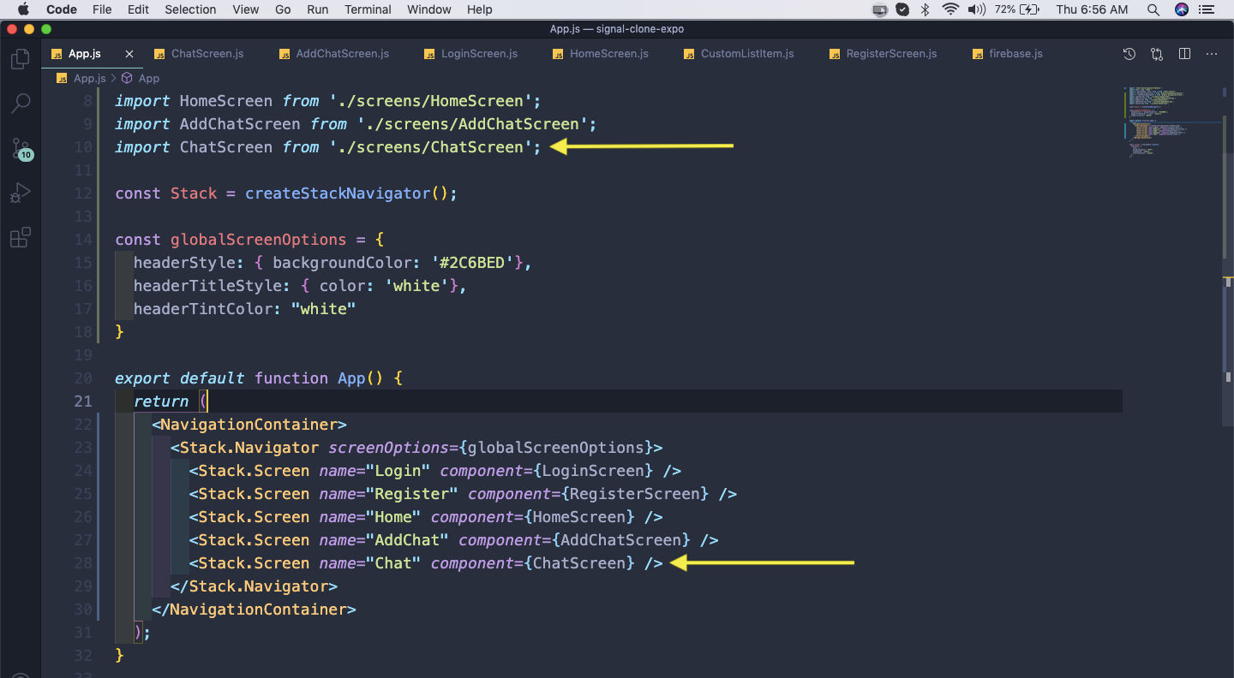This screenshot has width=1234, height=678.
Task: Open the Edit menu
Action: (138, 9)
